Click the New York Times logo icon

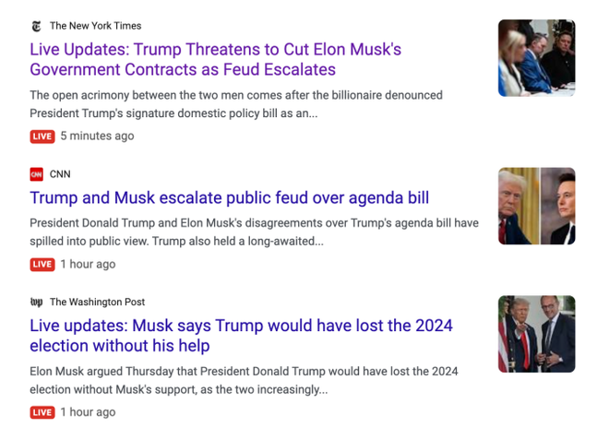tap(37, 26)
